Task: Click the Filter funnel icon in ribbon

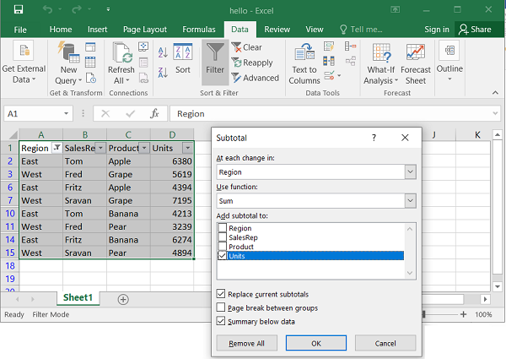Action: pos(215,54)
